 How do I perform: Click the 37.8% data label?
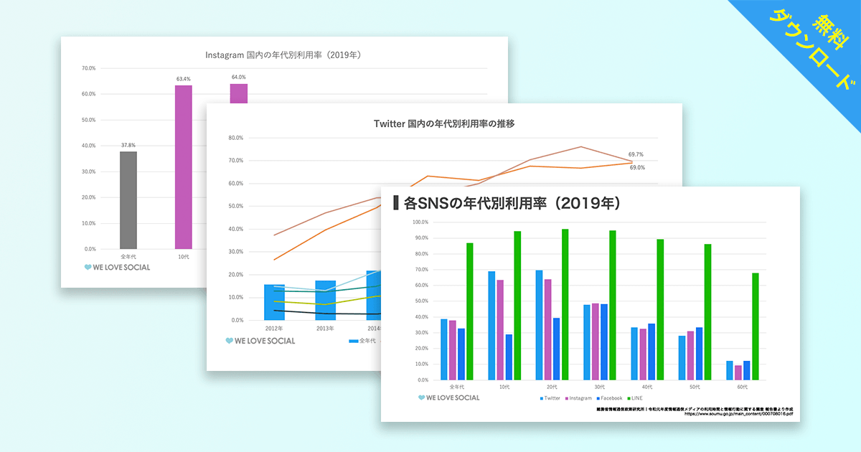click(128, 146)
